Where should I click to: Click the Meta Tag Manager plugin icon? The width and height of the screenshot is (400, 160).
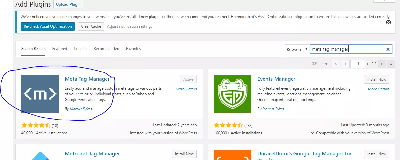[40, 94]
